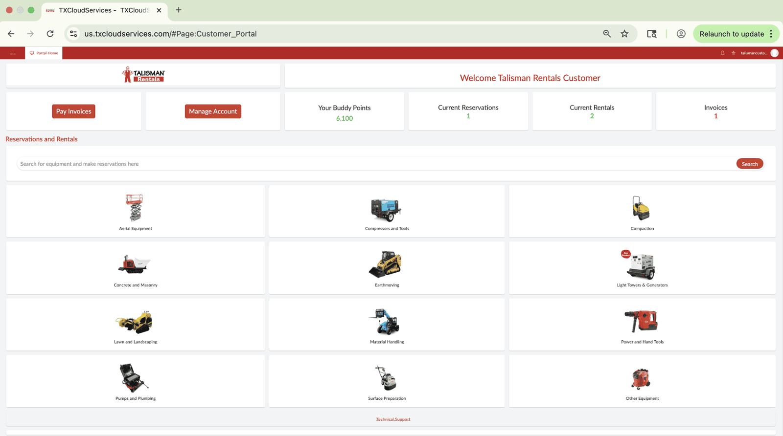Select the Compressors and Tools category icon
Viewport: 783px width, 436px height.
pyautogui.click(x=386, y=210)
